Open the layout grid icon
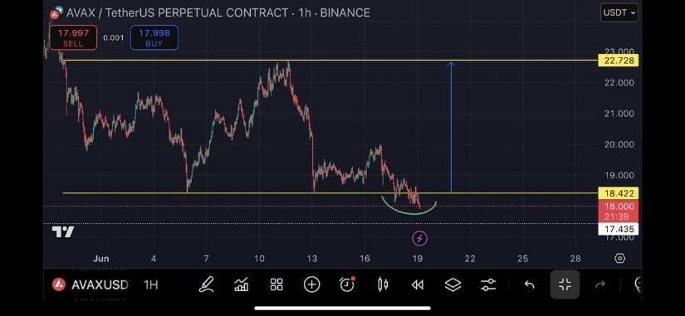The height and width of the screenshot is (316, 685). tap(276, 285)
